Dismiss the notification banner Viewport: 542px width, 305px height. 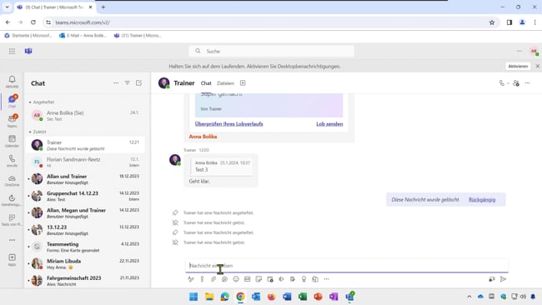tap(538, 67)
